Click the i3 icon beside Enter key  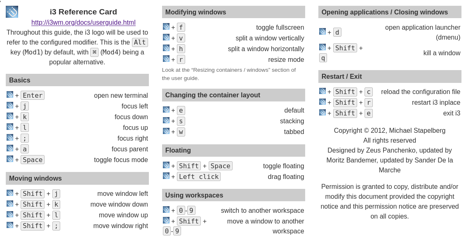(10, 95)
